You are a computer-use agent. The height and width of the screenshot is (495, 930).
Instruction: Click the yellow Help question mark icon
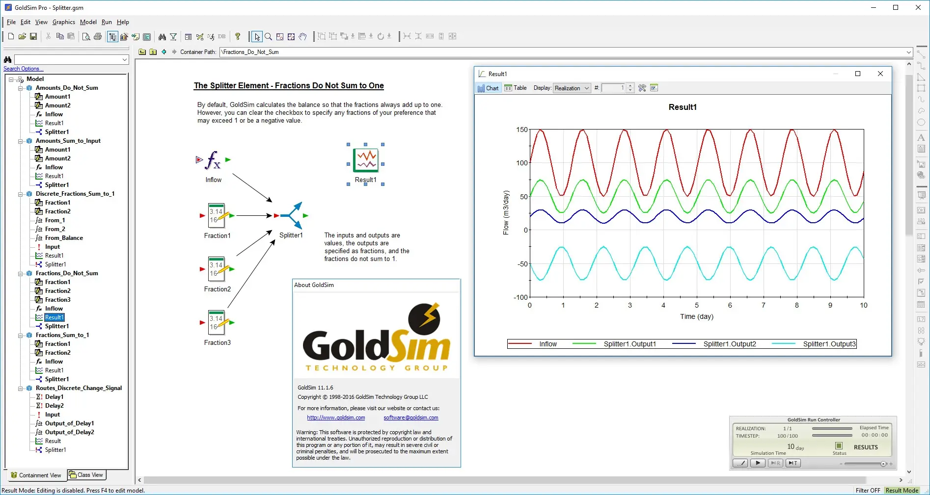[238, 36]
